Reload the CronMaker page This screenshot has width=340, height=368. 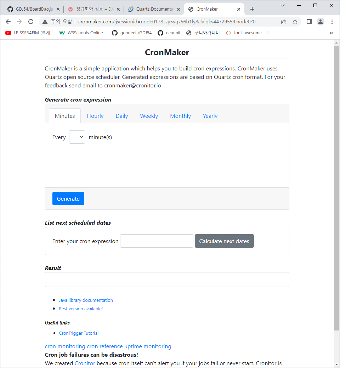[31, 22]
